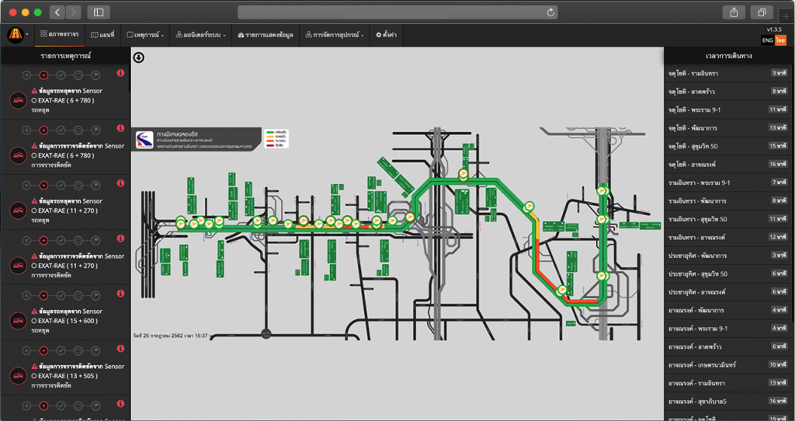Select the radio circle beside EXAT-RAE ( 15 + 600 )
This screenshot has width=795, height=421.
[x=34, y=321]
